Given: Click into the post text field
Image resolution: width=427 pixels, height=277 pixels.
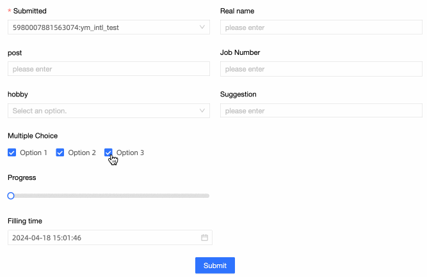Looking at the screenshot, I should click(109, 69).
